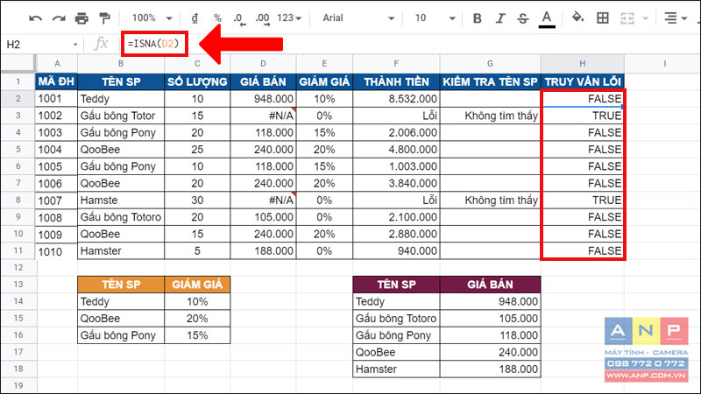Select cell with Gấu bông Totor
701x394 pixels.
tap(121, 116)
